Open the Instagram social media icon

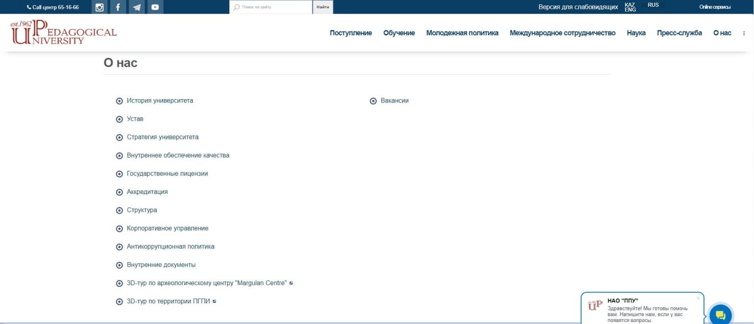tap(100, 7)
